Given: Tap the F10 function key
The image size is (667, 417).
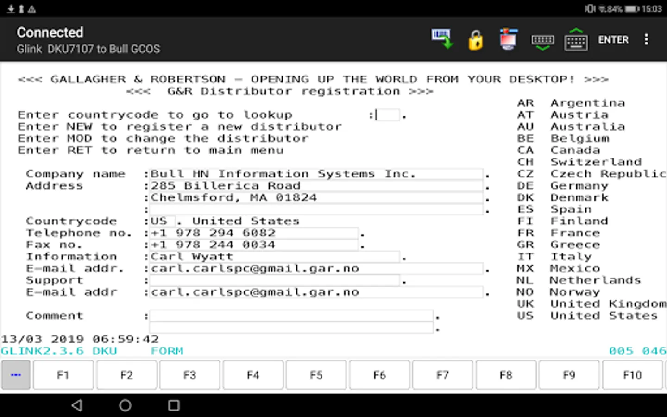Looking at the screenshot, I should (632, 375).
